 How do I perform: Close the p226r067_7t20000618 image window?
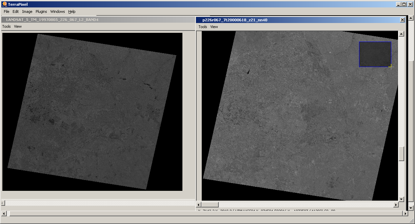pyautogui.click(x=402, y=20)
